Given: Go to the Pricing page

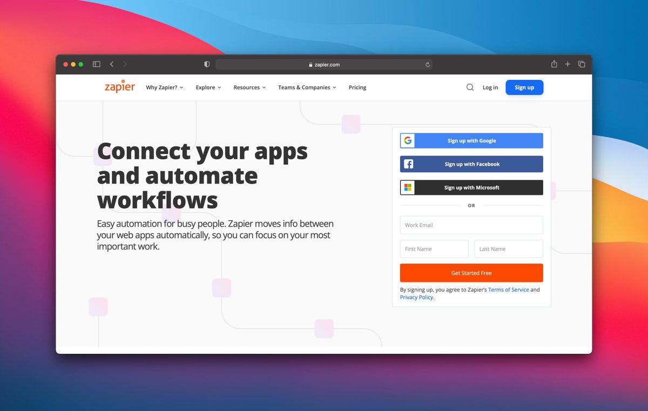Looking at the screenshot, I should (357, 87).
